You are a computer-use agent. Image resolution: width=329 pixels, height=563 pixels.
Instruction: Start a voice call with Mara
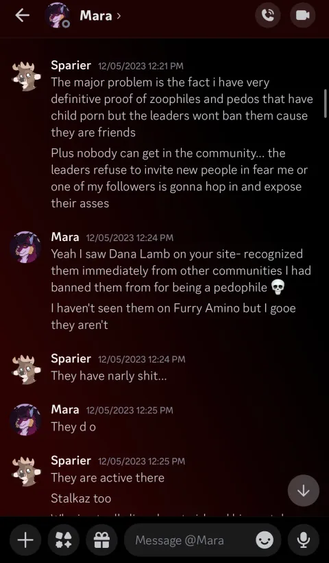(267, 15)
